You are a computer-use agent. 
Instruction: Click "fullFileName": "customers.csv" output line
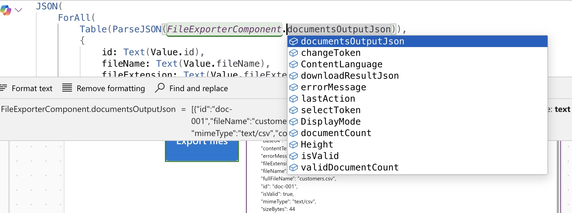(x=298, y=179)
